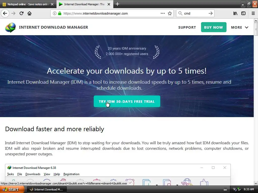Screen dimensions: 258x193
Task: Open the browser home page
Action: (x=29, y=13)
